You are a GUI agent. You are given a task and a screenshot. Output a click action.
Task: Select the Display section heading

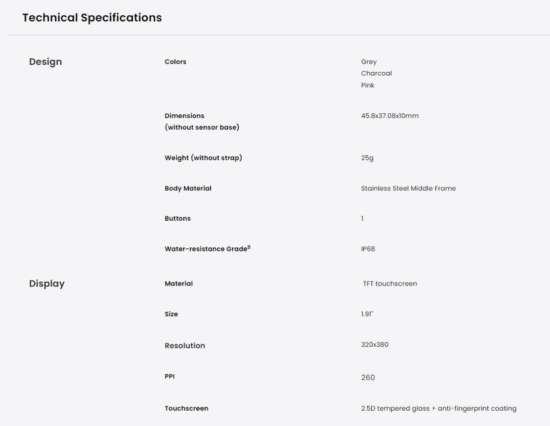pyautogui.click(x=46, y=284)
